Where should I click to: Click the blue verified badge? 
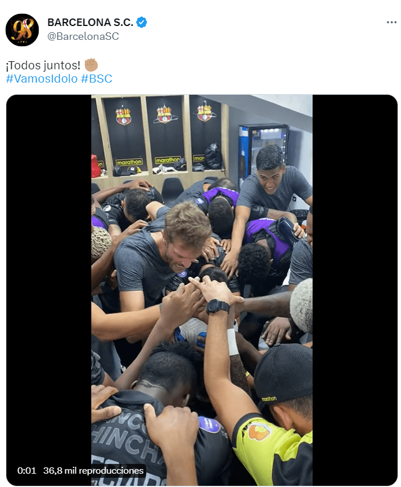[142, 23]
